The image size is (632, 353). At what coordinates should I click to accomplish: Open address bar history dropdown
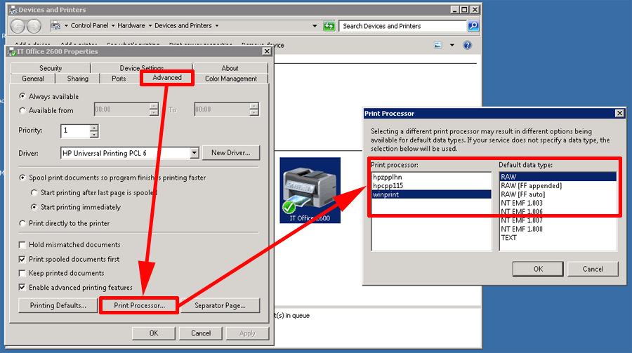point(315,26)
